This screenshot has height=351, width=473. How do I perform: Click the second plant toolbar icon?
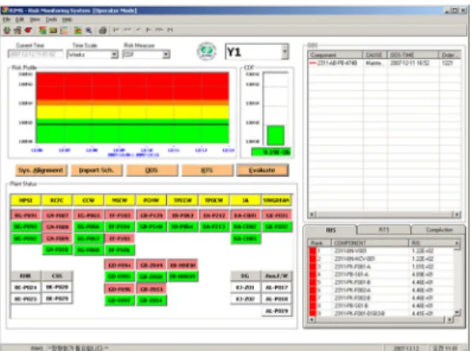(18, 30)
